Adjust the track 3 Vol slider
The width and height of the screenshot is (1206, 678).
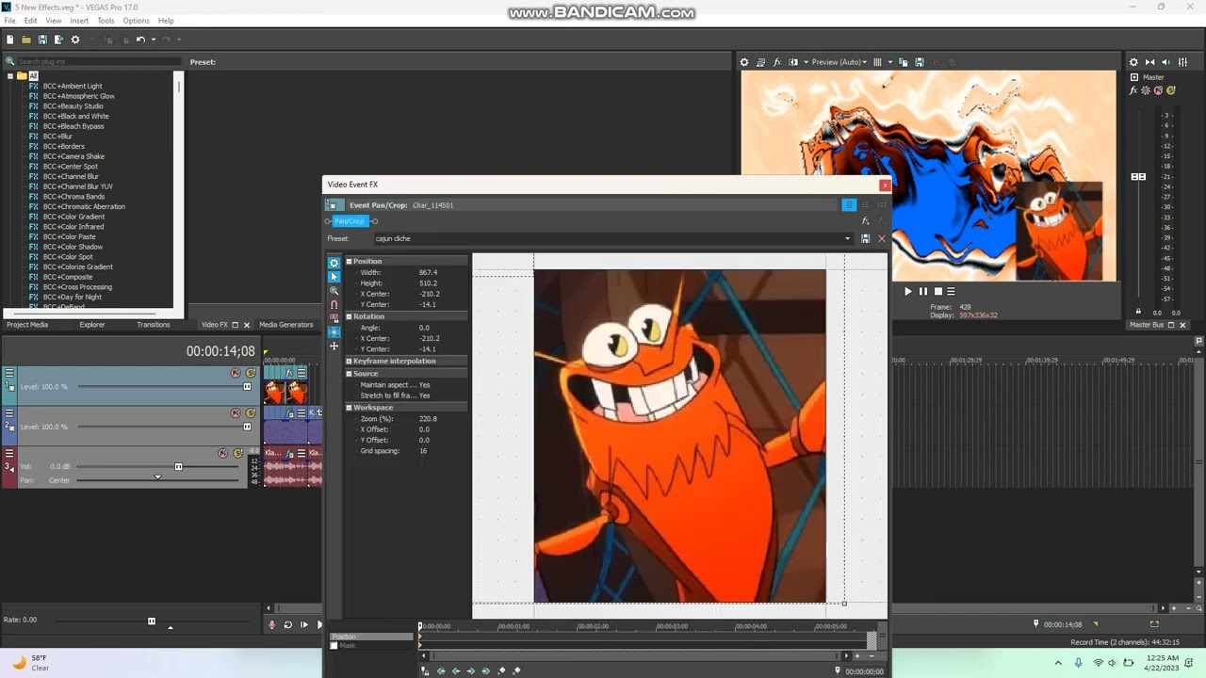tap(178, 467)
